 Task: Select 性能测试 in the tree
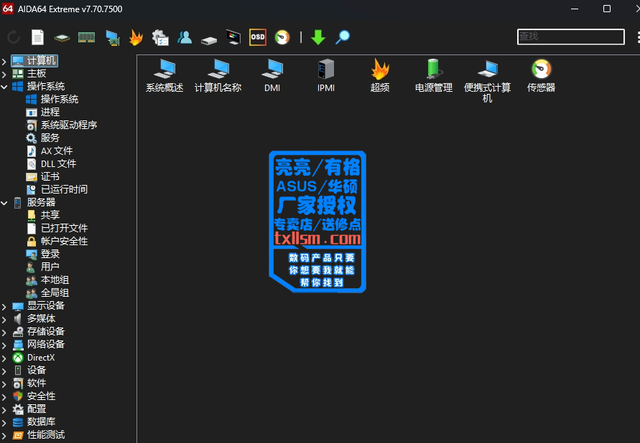[x=38, y=435]
